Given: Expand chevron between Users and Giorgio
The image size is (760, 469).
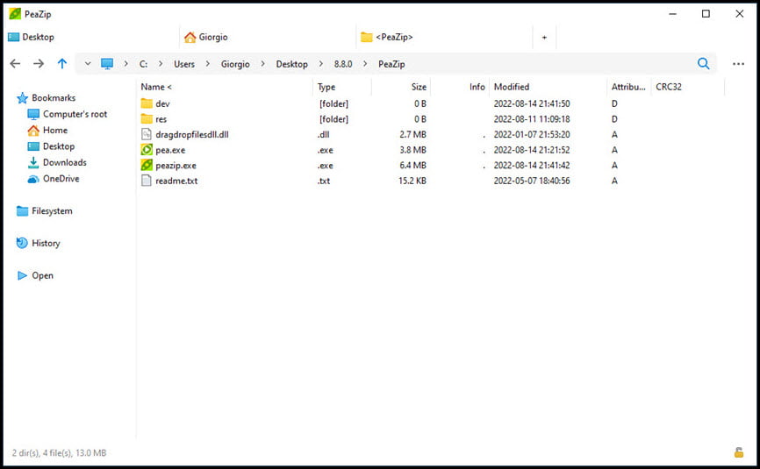Looking at the screenshot, I should click(x=207, y=64).
